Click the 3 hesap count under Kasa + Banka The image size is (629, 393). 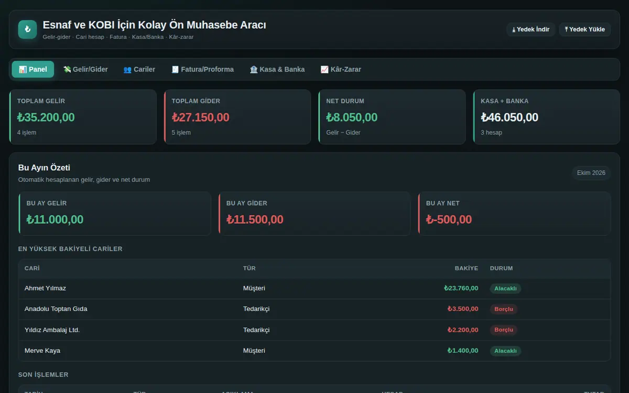(x=492, y=133)
